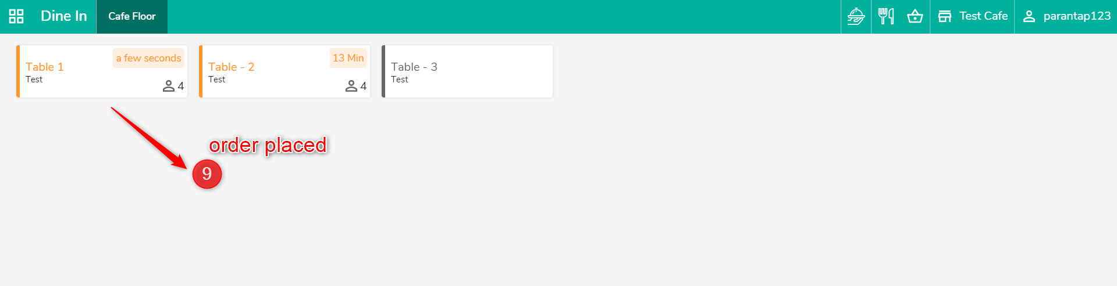Open the app grid menu icon
The image size is (1117, 286).
click(x=16, y=16)
